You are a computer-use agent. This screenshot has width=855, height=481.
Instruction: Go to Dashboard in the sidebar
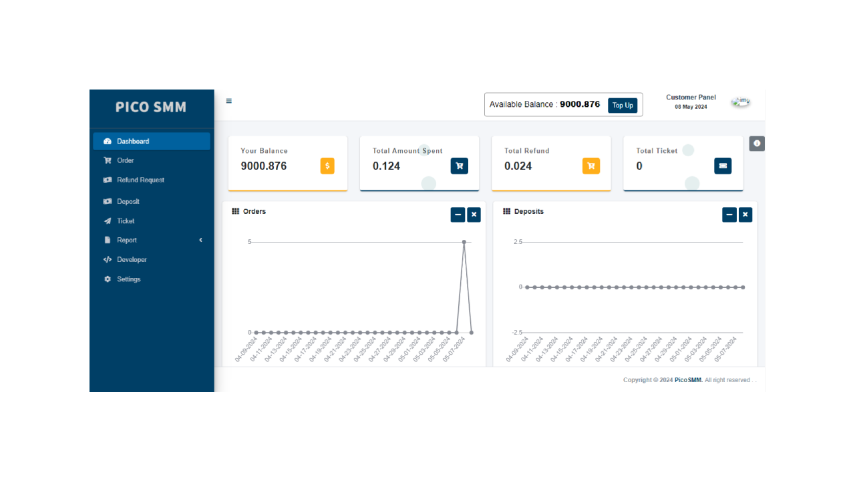tap(152, 141)
